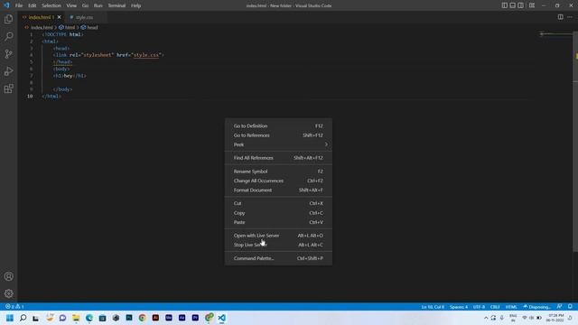The height and width of the screenshot is (325, 578).
Task: Click the Visual Studio Code taskbar icon
Action: click(x=221, y=318)
